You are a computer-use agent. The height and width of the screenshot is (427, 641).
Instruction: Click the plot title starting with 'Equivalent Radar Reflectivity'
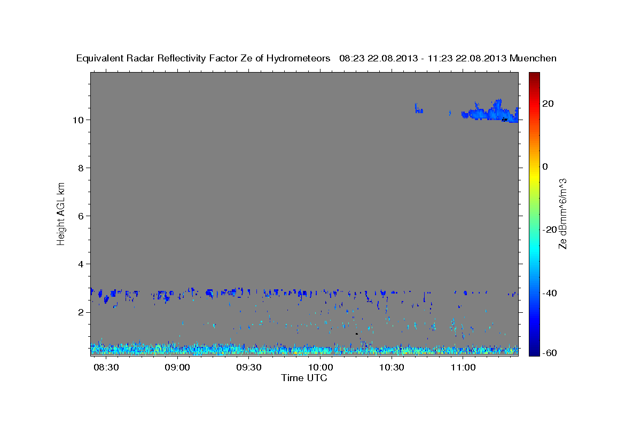pos(316,59)
